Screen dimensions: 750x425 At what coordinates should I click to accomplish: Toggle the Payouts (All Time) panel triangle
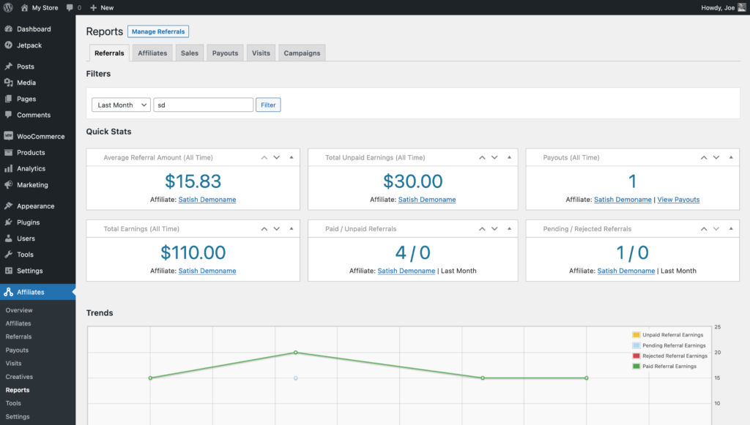[x=730, y=157]
